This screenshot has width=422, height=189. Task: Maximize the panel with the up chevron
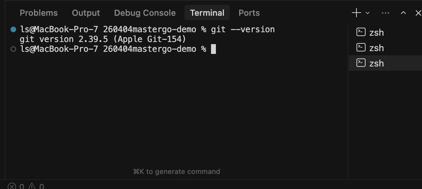point(403,13)
